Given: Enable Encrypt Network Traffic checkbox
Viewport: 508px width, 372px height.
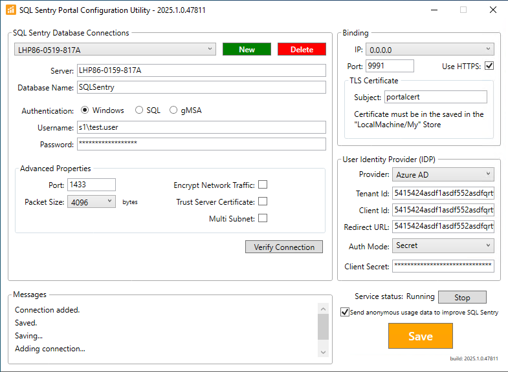Looking at the screenshot, I should tap(263, 185).
